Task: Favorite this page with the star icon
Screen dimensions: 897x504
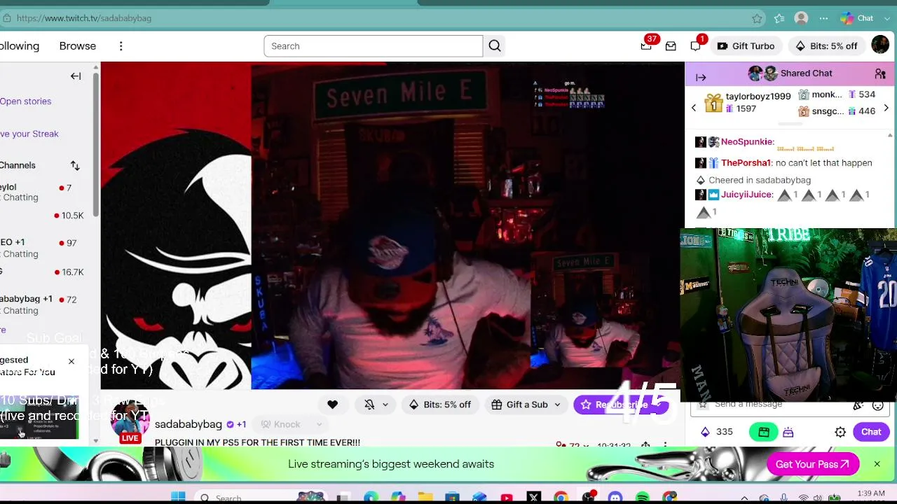Action: point(757,18)
